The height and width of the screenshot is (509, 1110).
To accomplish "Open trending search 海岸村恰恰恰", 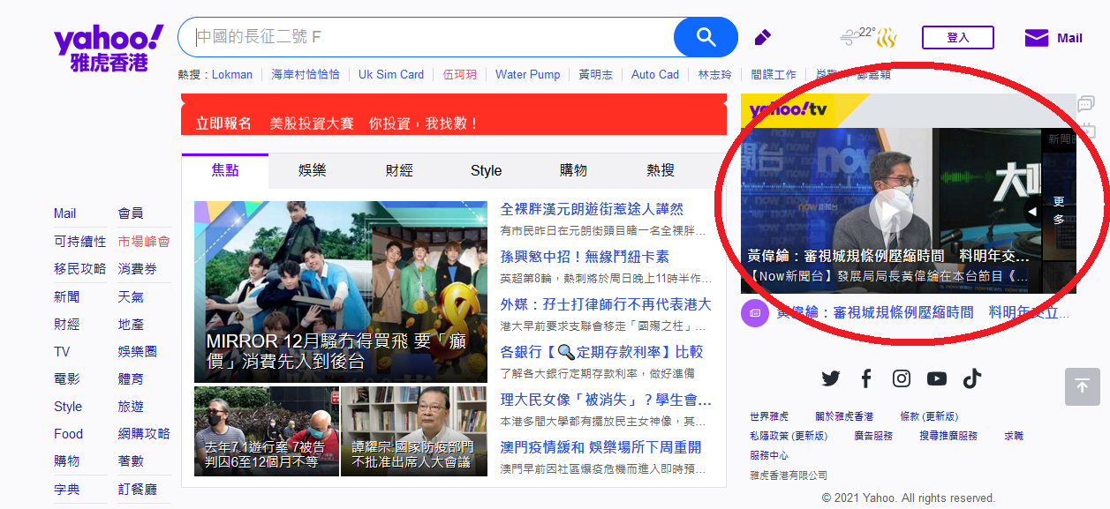I will [306, 75].
